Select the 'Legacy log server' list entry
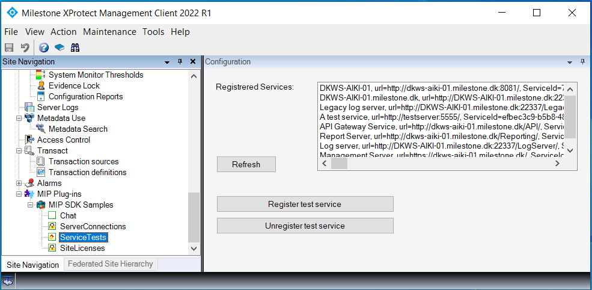This screenshot has height=290, width=592. (442, 107)
